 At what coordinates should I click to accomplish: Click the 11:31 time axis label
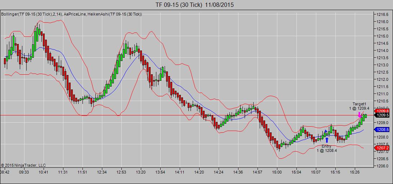63,172
